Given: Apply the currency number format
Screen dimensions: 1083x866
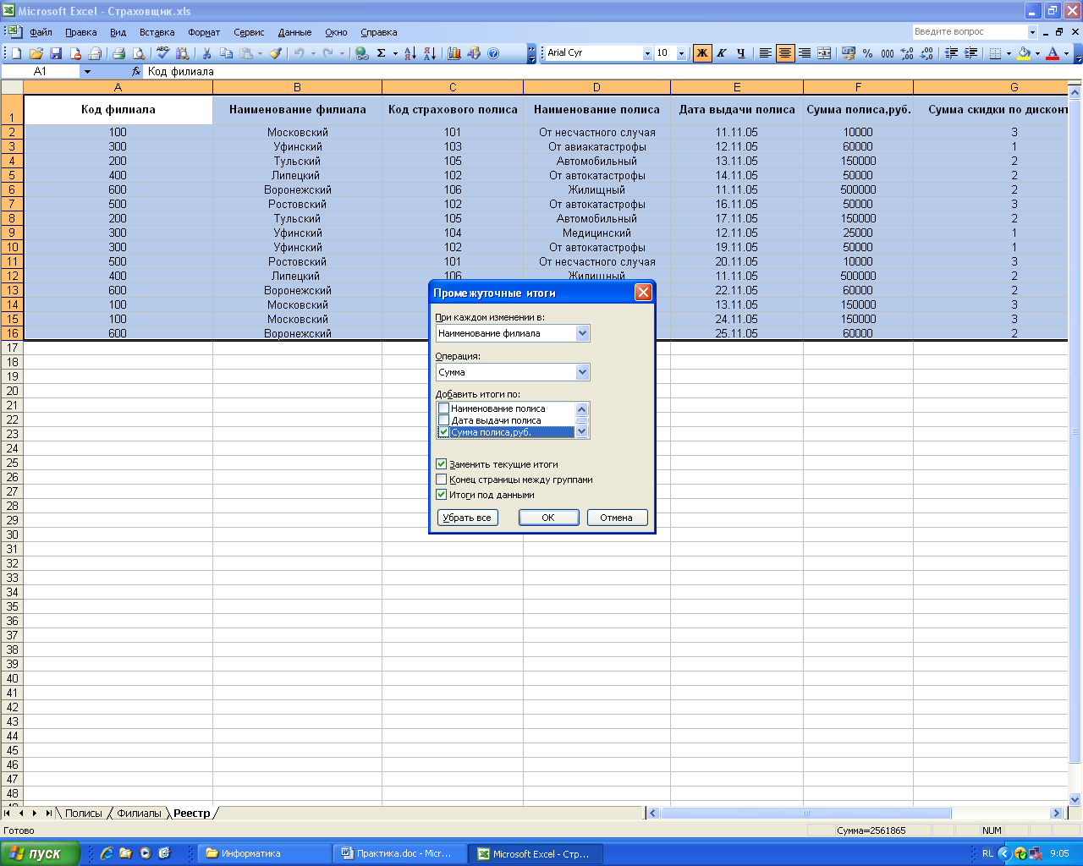Looking at the screenshot, I should pos(849,53).
